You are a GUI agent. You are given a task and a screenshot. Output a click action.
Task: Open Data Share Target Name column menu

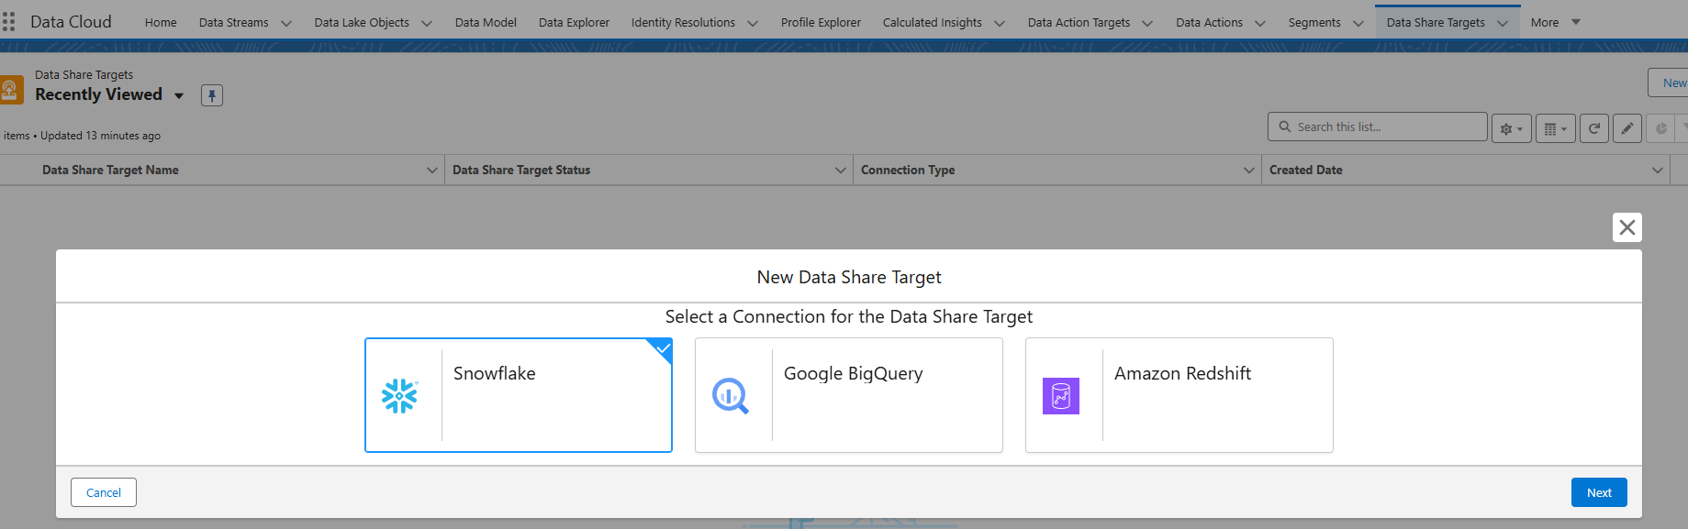[x=432, y=171]
